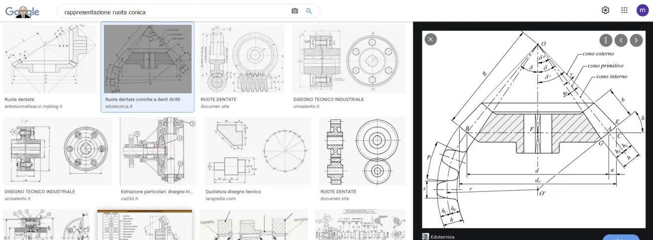Select the edutecnica.it bevel gear thumbnail

(x=147, y=59)
